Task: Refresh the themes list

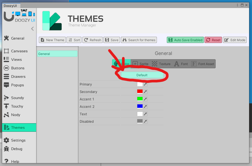Action: point(93,40)
